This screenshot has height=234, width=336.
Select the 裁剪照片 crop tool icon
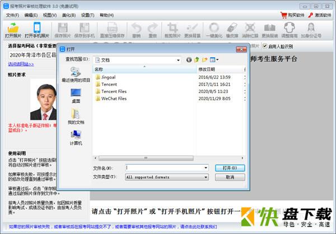click(172, 27)
